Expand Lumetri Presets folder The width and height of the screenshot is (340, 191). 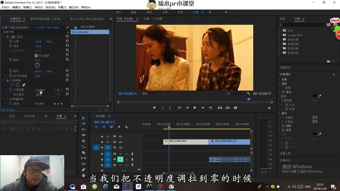[280, 35]
